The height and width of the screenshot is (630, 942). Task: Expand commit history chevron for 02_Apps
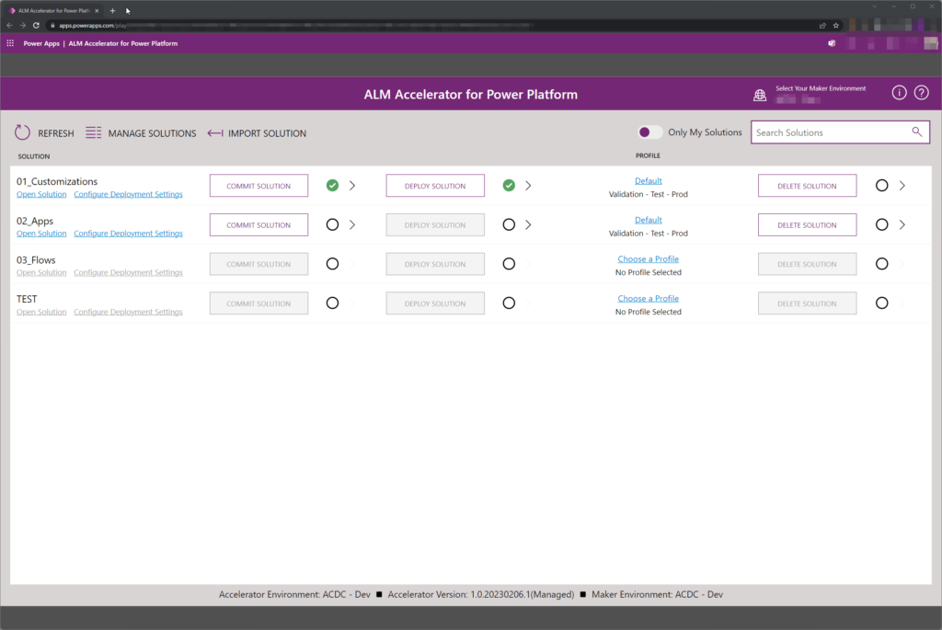(x=352, y=224)
